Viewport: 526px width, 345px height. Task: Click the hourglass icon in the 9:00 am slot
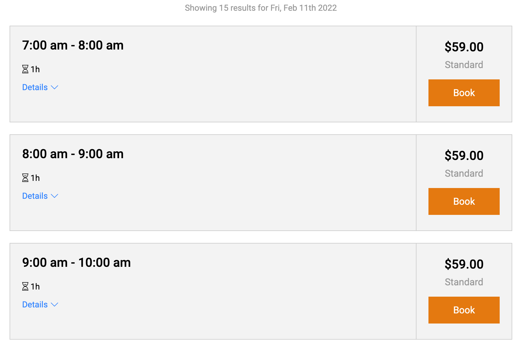25,287
